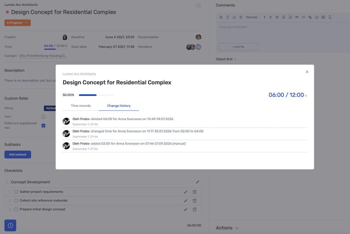Screen dimensions: 350x234
Task: Apply underline formatting in comment toolbar
Action: coord(234,17)
